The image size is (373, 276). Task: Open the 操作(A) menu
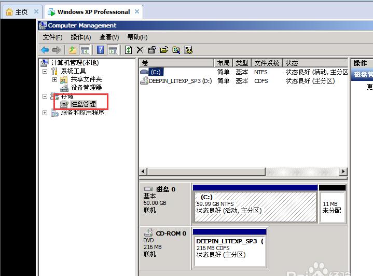(x=81, y=37)
